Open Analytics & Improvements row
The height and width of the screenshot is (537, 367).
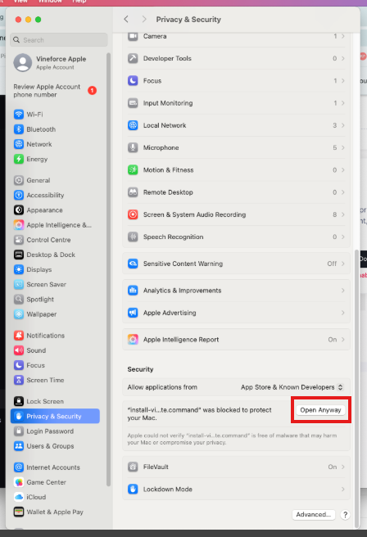tap(236, 291)
